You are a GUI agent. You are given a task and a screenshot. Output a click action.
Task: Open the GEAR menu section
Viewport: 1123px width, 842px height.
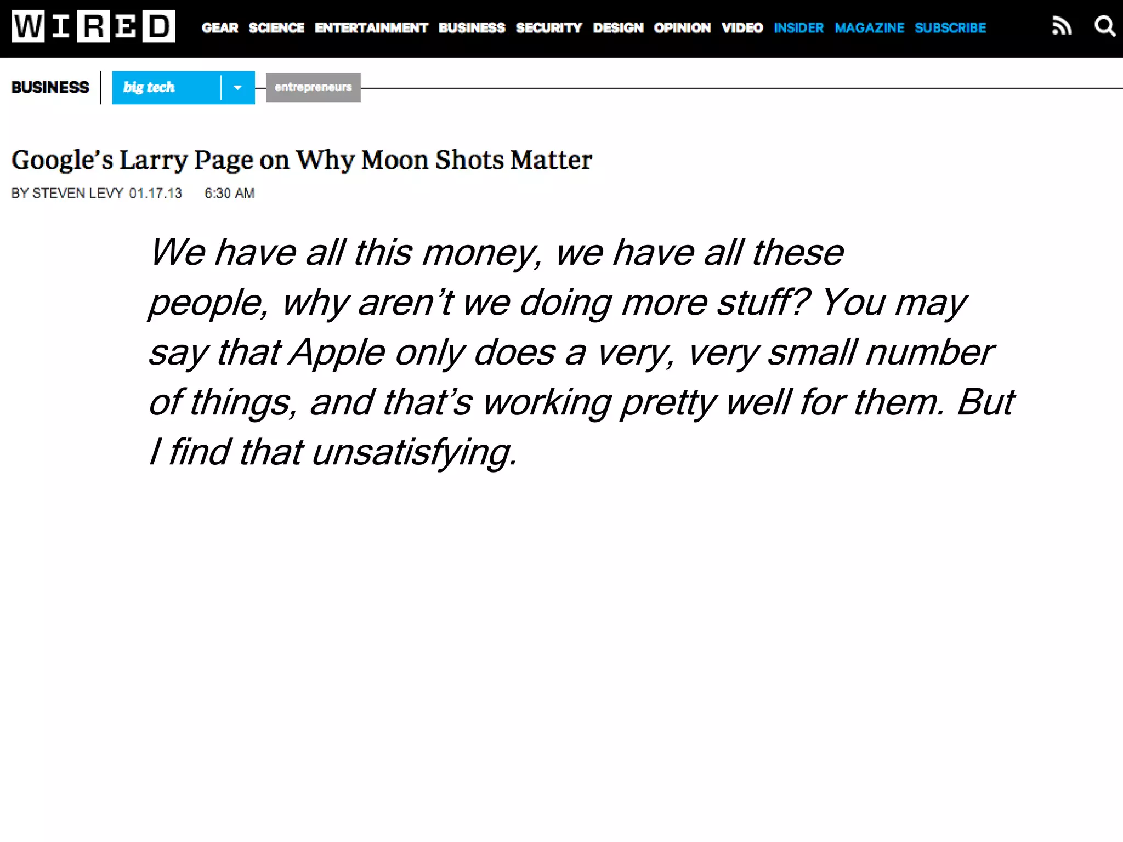[x=220, y=28]
